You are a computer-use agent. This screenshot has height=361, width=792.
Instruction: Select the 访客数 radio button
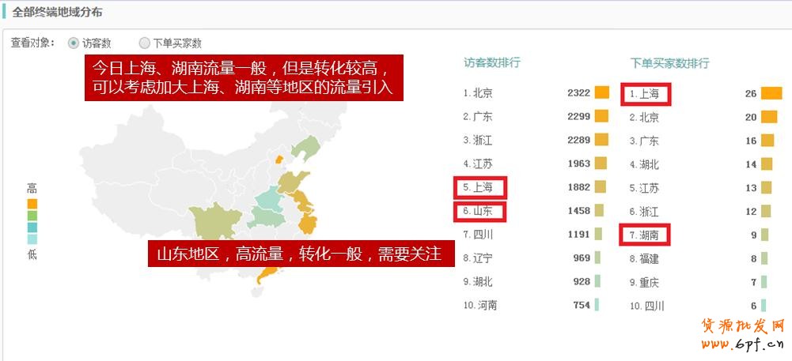[74, 43]
